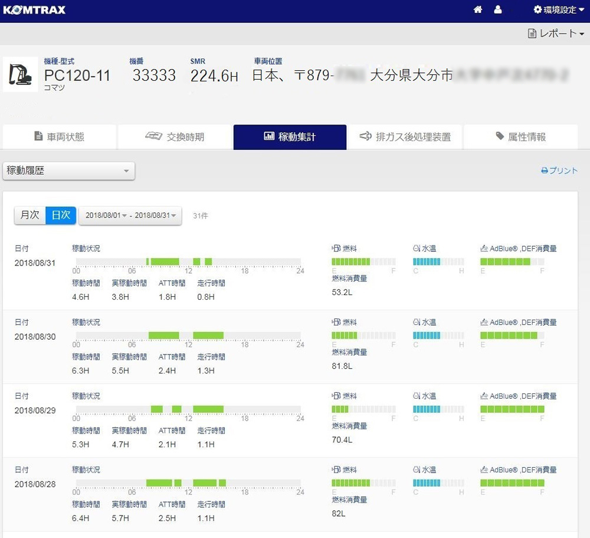The width and height of the screenshot is (590, 538).
Task: Switch to 月次 monthly view
Action: [x=30, y=215]
